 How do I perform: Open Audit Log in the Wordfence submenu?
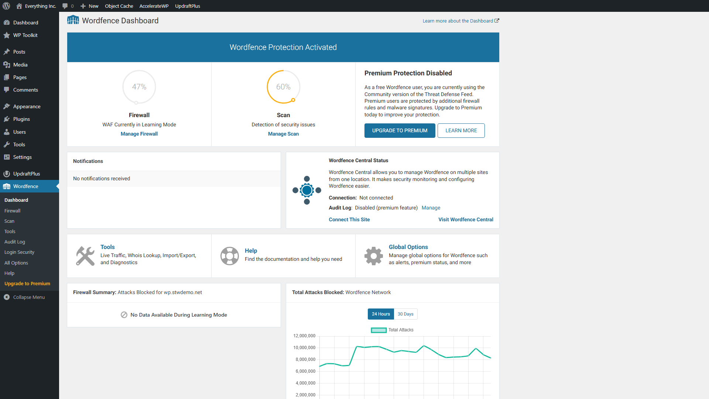(15, 242)
